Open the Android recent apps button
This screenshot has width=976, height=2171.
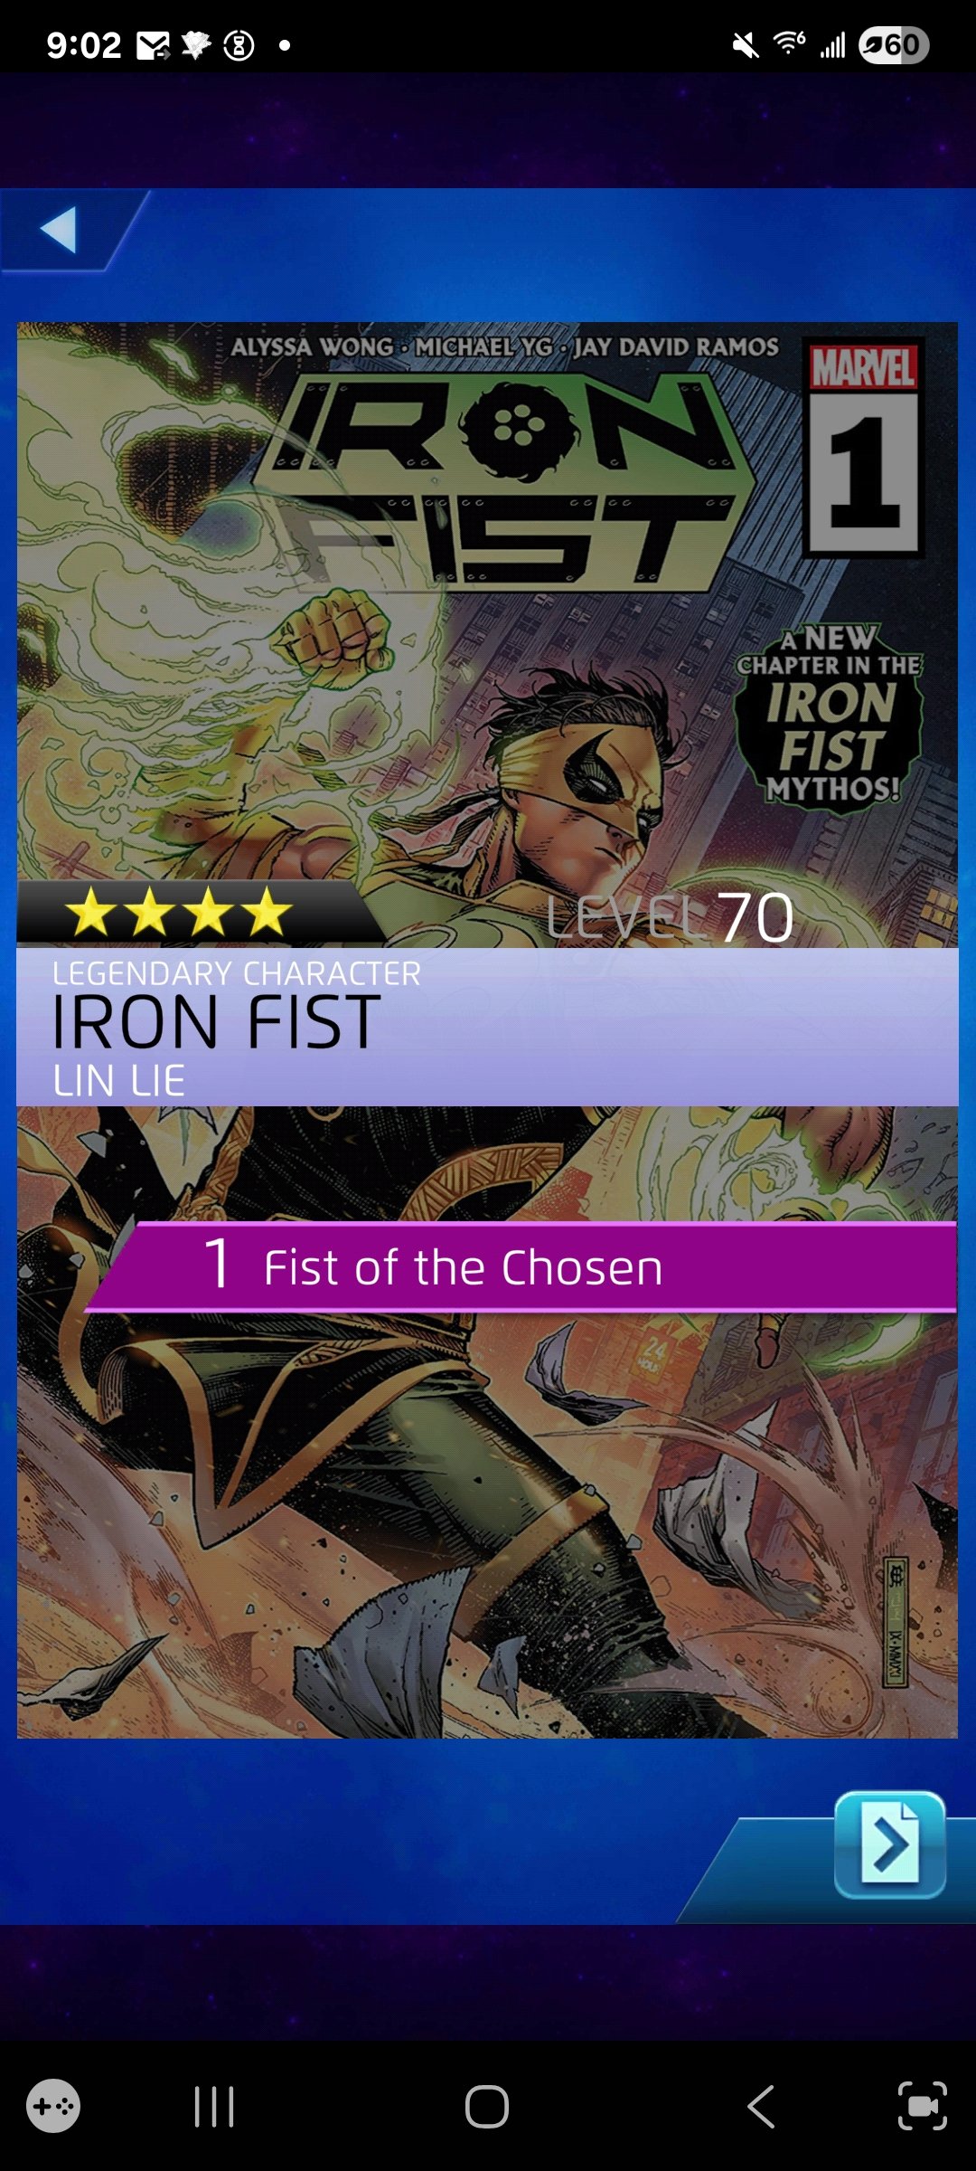(x=214, y=2107)
